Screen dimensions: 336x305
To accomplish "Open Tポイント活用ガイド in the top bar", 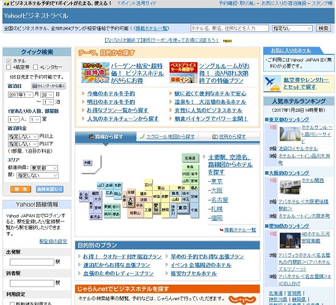I will point(137,3).
